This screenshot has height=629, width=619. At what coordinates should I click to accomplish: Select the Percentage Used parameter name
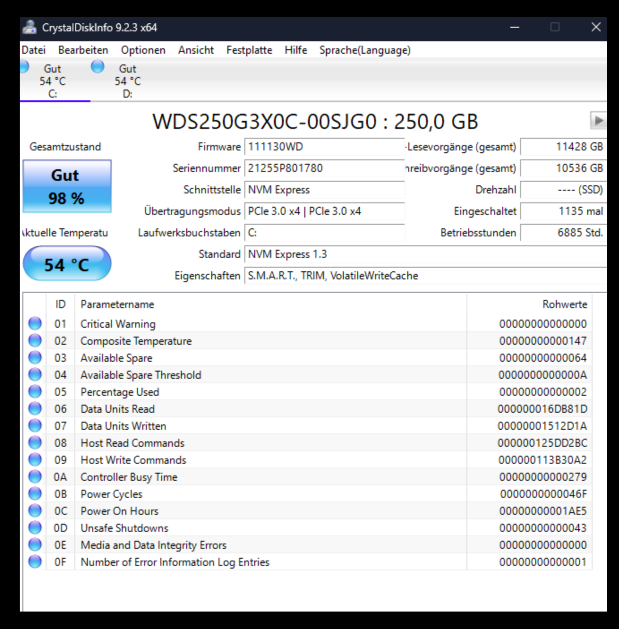[x=120, y=392]
